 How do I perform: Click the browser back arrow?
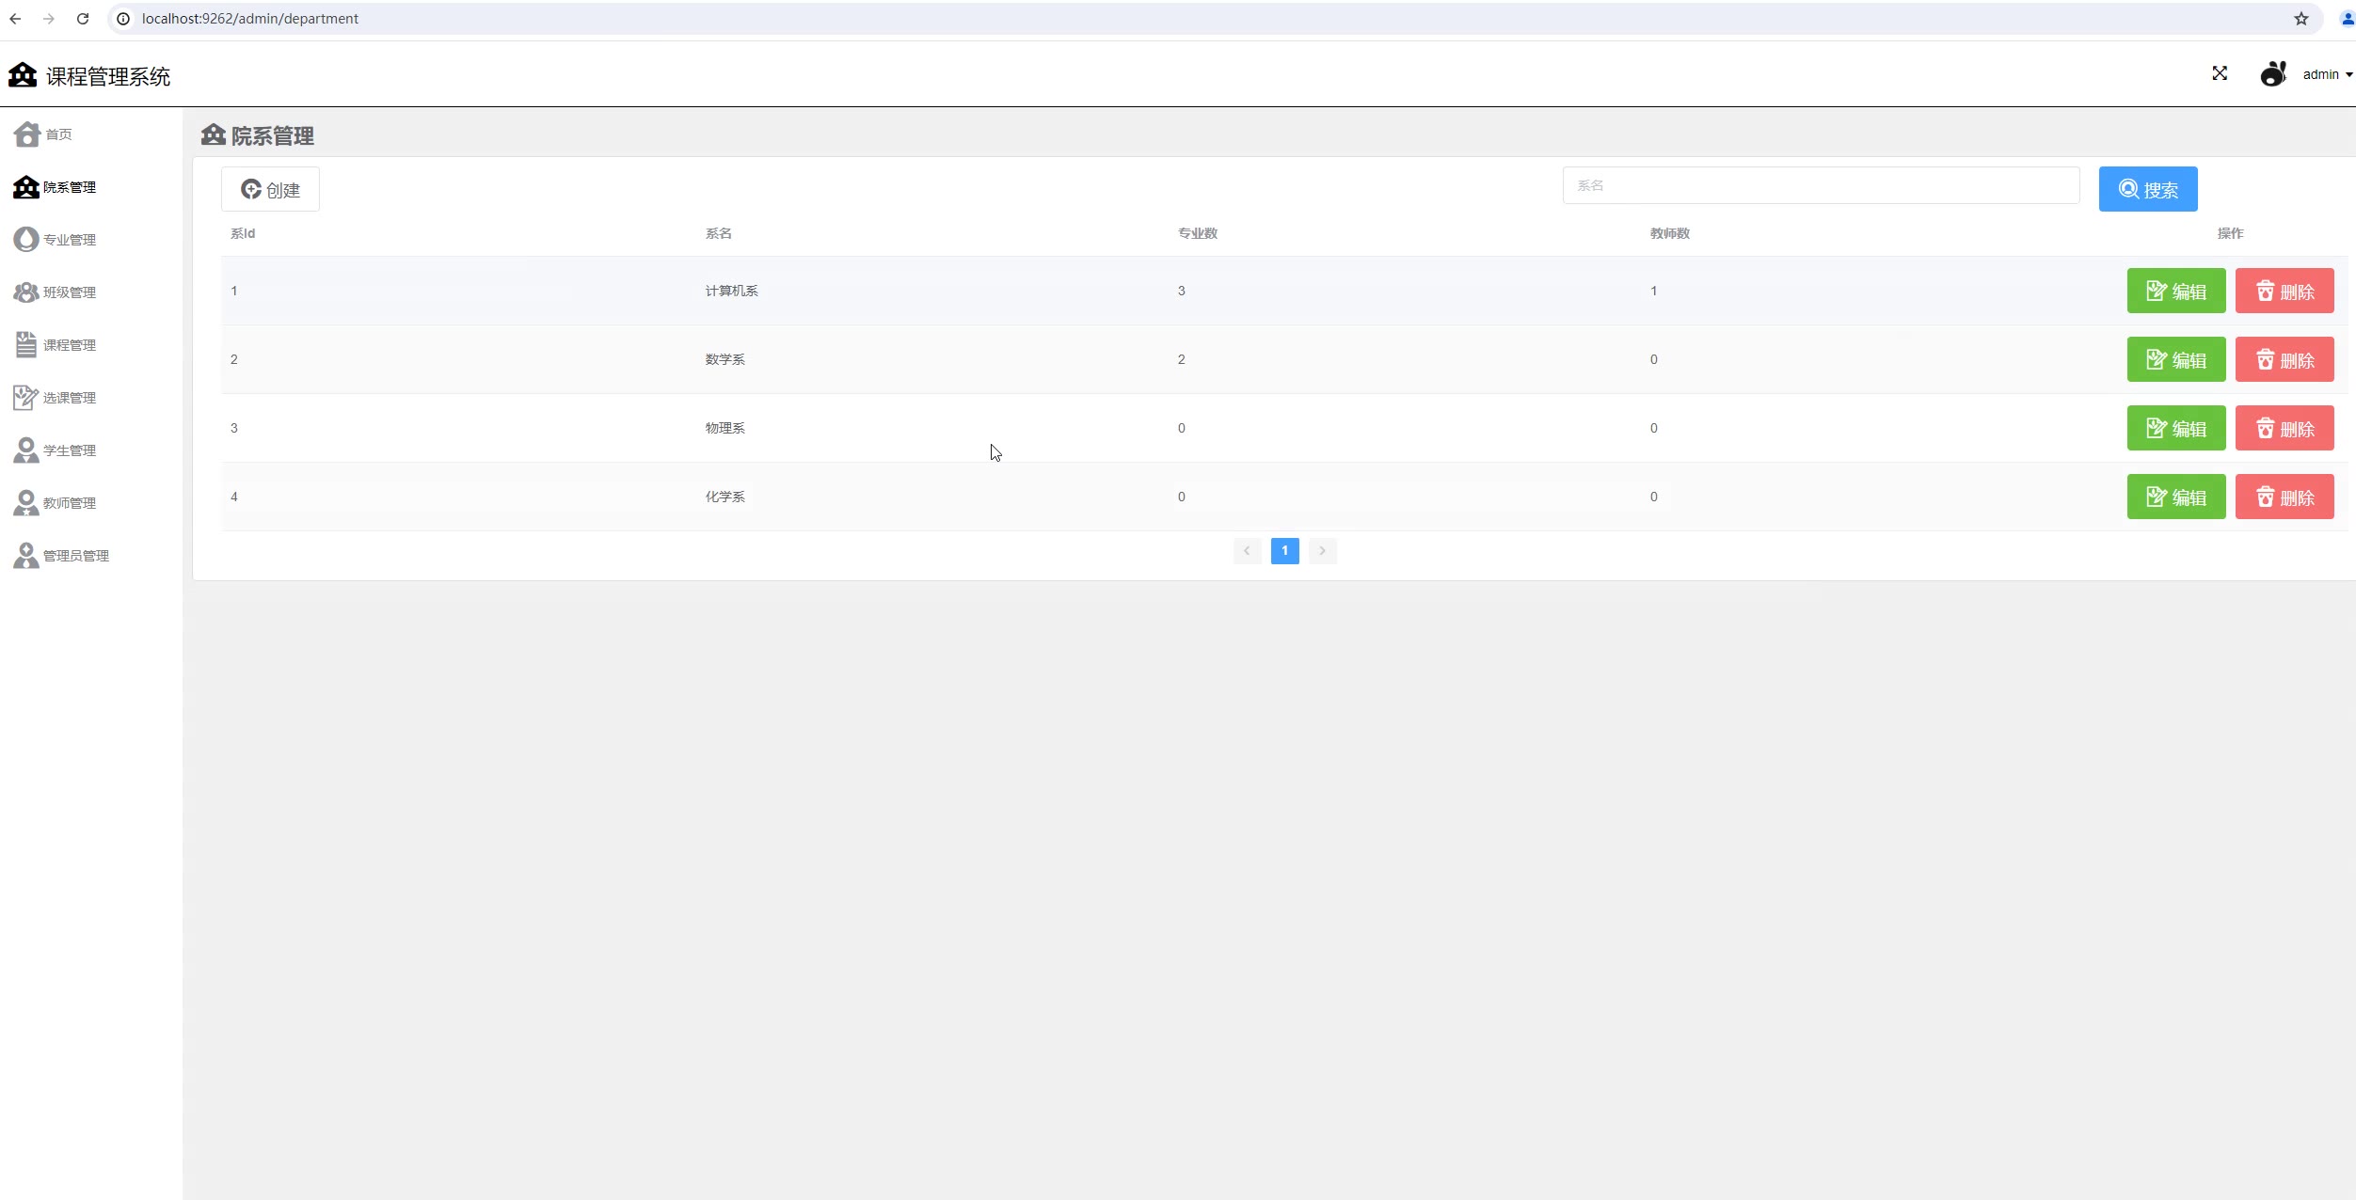tap(15, 19)
